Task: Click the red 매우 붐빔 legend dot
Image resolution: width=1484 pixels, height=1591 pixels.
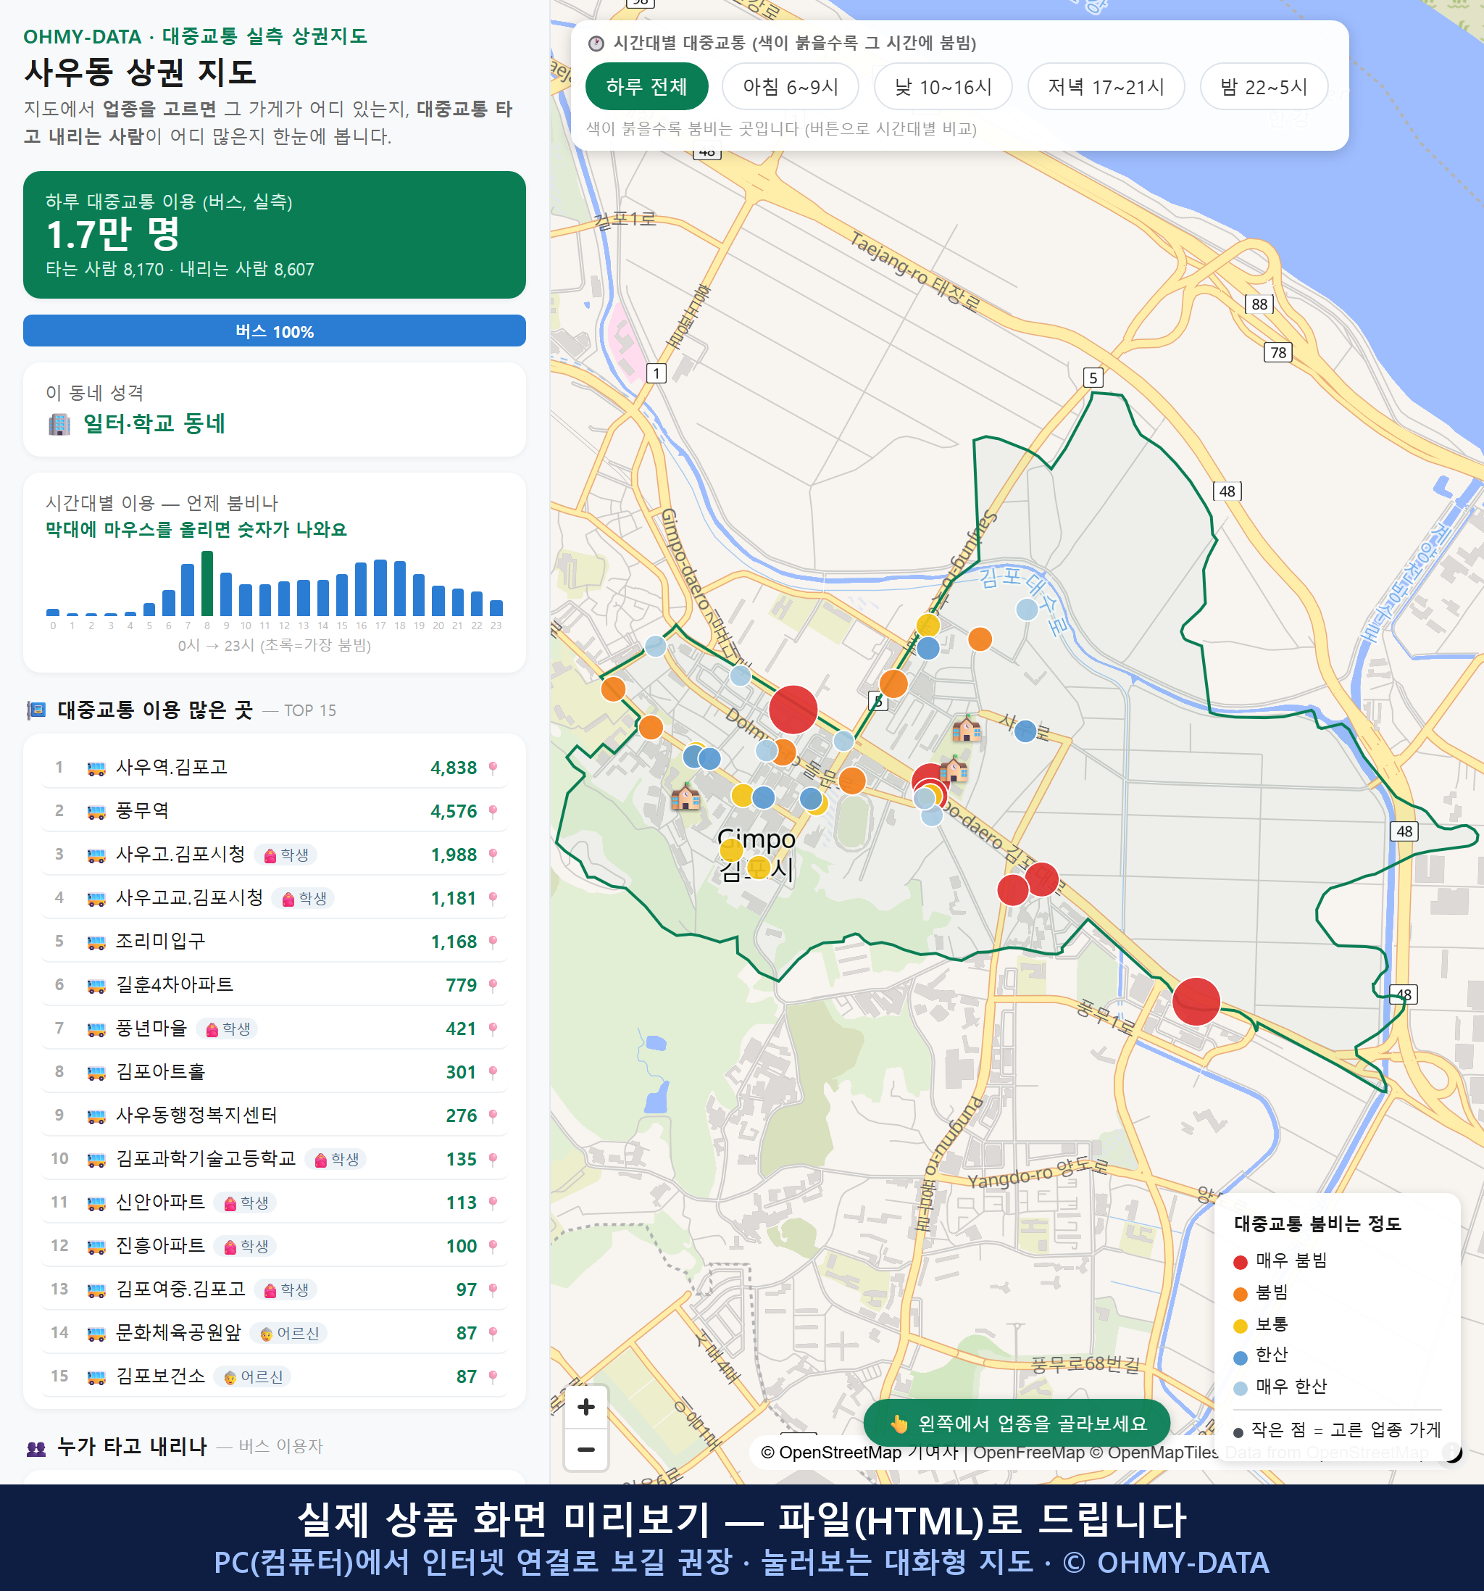Action: click(1240, 1262)
